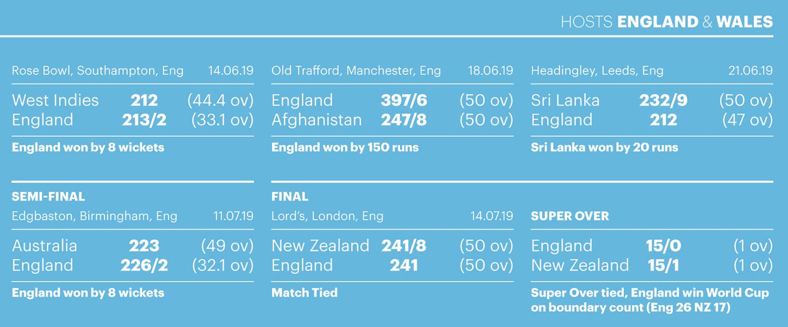Select the Old Trafford, Manchester venue

point(356,71)
